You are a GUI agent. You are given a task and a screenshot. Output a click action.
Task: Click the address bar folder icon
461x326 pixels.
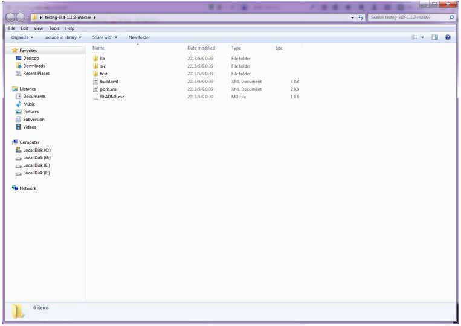(x=34, y=18)
